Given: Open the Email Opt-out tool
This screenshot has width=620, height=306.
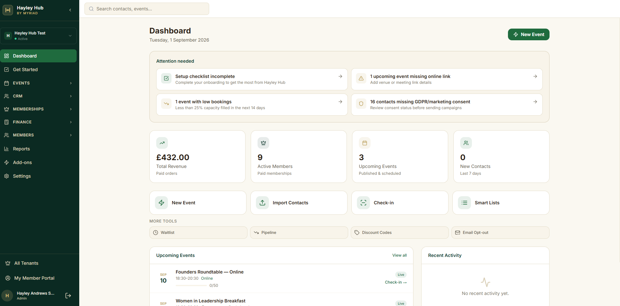Looking at the screenshot, I should pyautogui.click(x=500, y=233).
